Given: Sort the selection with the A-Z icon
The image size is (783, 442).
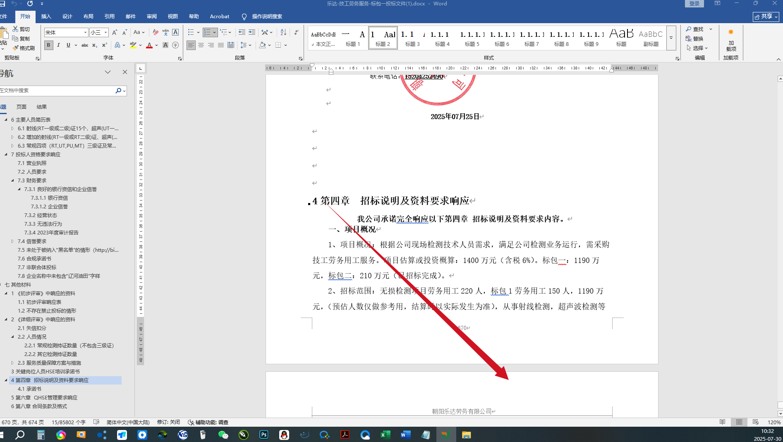Looking at the screenshot, I should click(283, 32).
